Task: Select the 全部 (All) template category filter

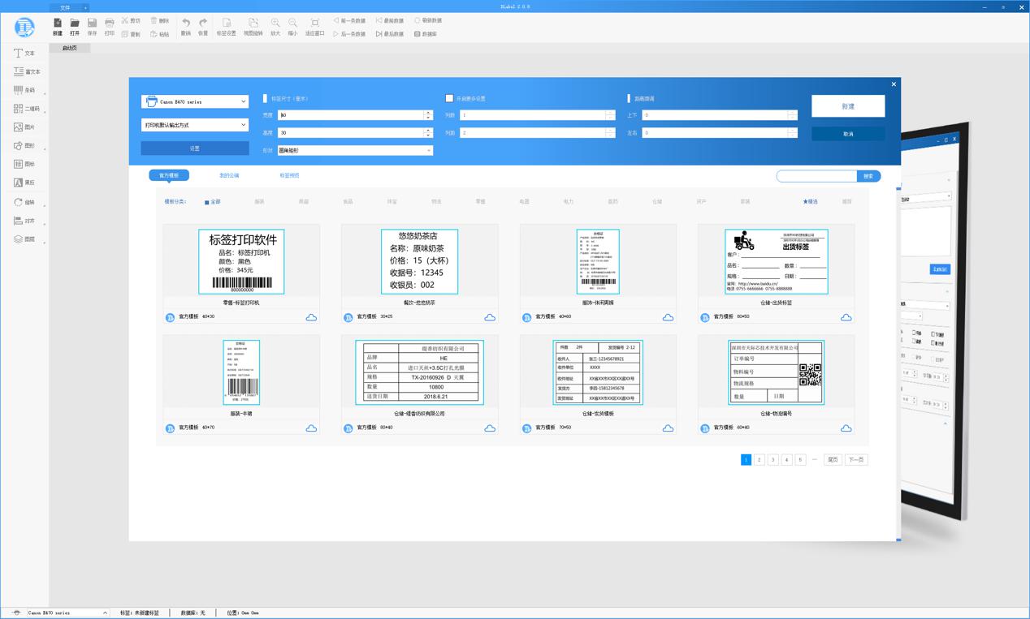Action: [x=212, y=202]
